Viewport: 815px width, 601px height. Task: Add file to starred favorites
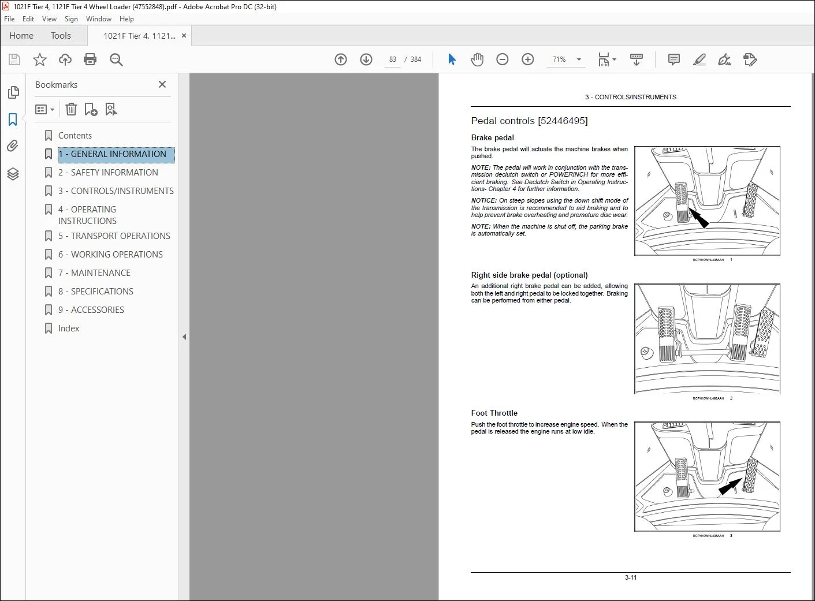point(40,59)
